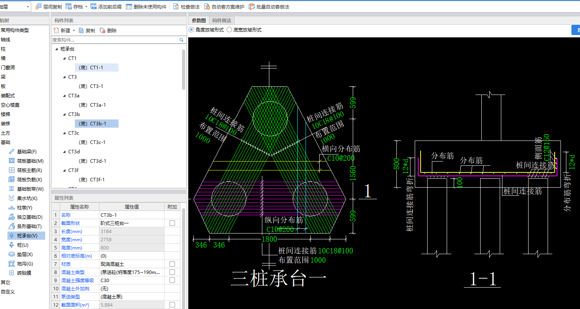Open the floor selector dropdown
The height and width of the screenshot is (309, 580).
[x=28, y=7]
